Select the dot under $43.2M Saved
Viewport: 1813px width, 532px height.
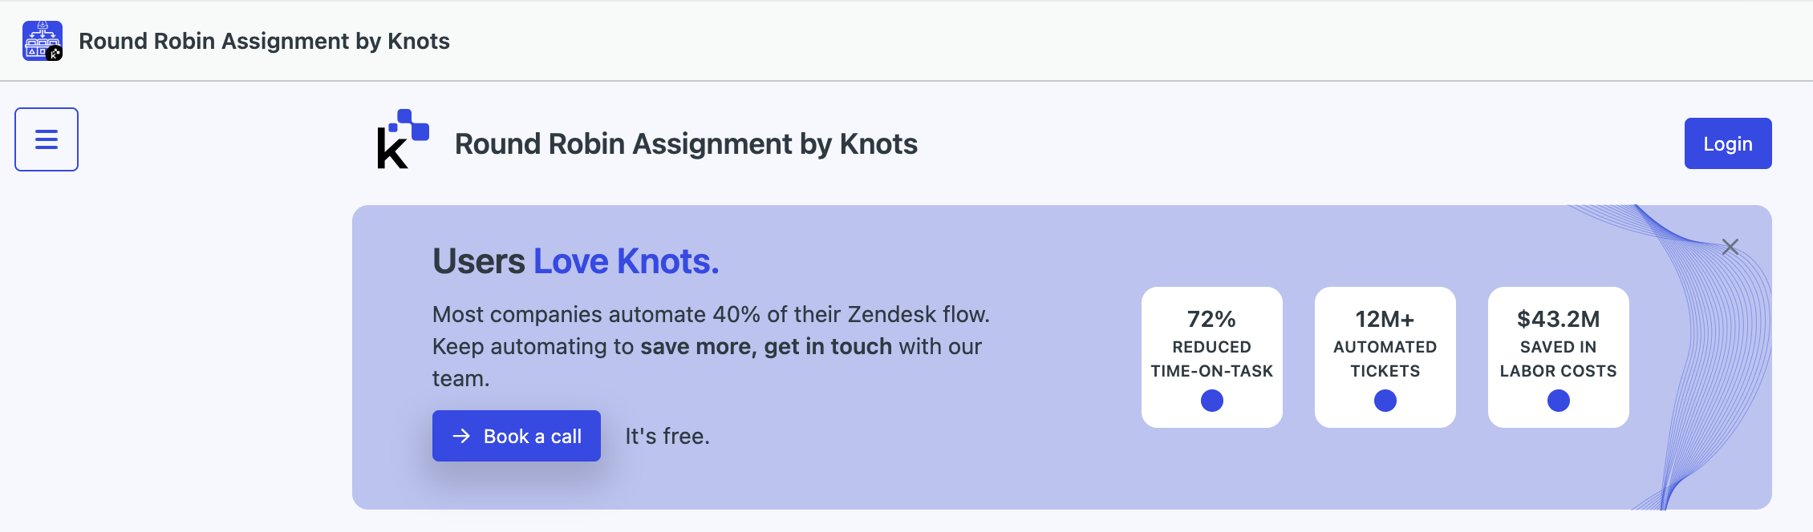1559,401
